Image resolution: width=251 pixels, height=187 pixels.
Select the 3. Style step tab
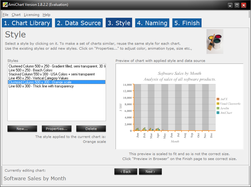click(119, 23)
